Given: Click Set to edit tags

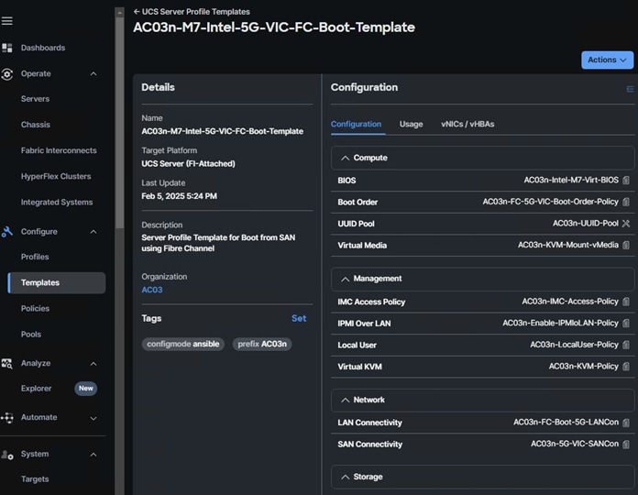Looking at the screenshot, I should tap(299, 318).
